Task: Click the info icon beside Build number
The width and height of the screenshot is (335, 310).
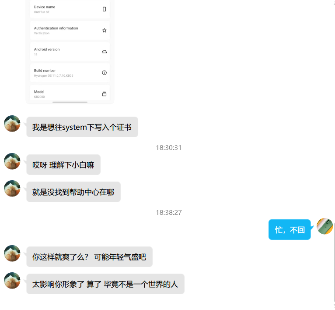Action: [104, 73]
